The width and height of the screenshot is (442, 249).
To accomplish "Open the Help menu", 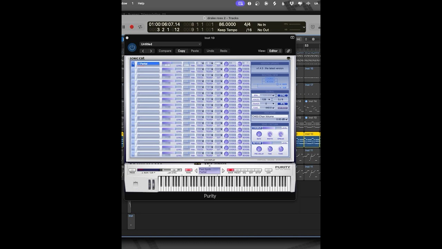I will [141, 3].
